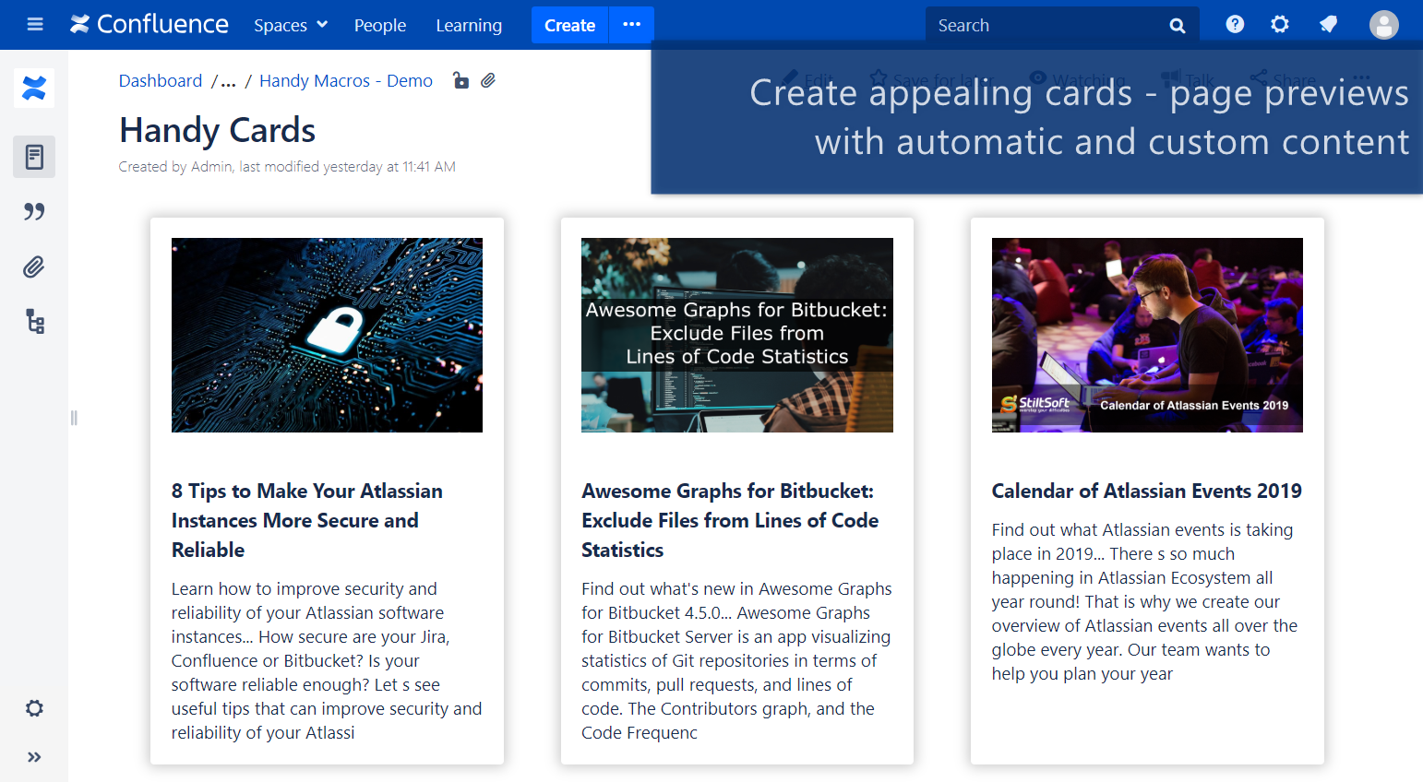Image resolution: width=1423 pixels, height=782 pixels.
Task: Click the search magnifier icon
Action: 1178,26
